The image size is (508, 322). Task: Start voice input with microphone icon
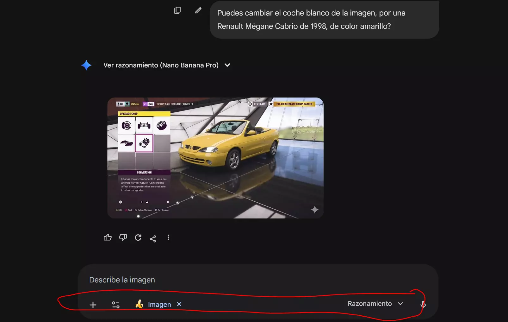coord(423,304)
